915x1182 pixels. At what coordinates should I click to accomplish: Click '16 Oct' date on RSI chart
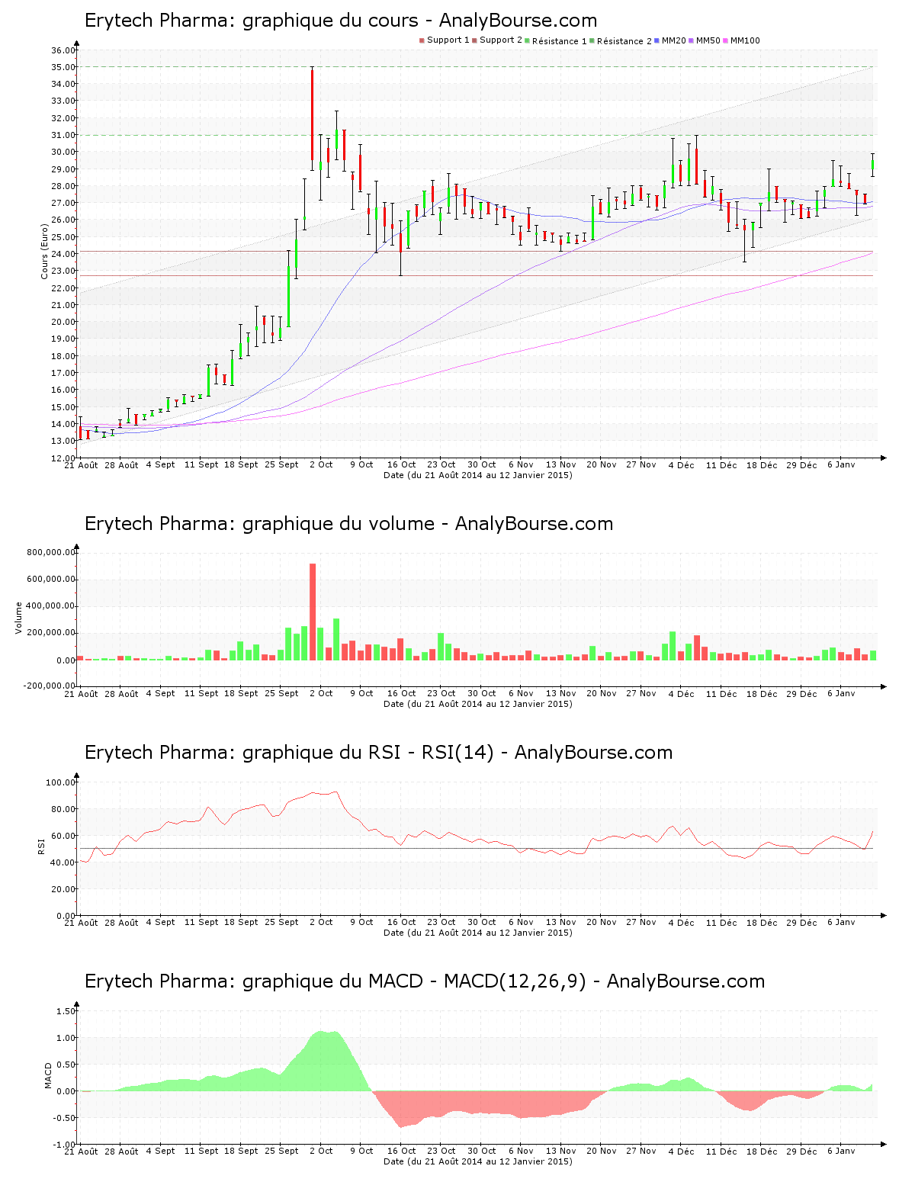pos(401,922)
